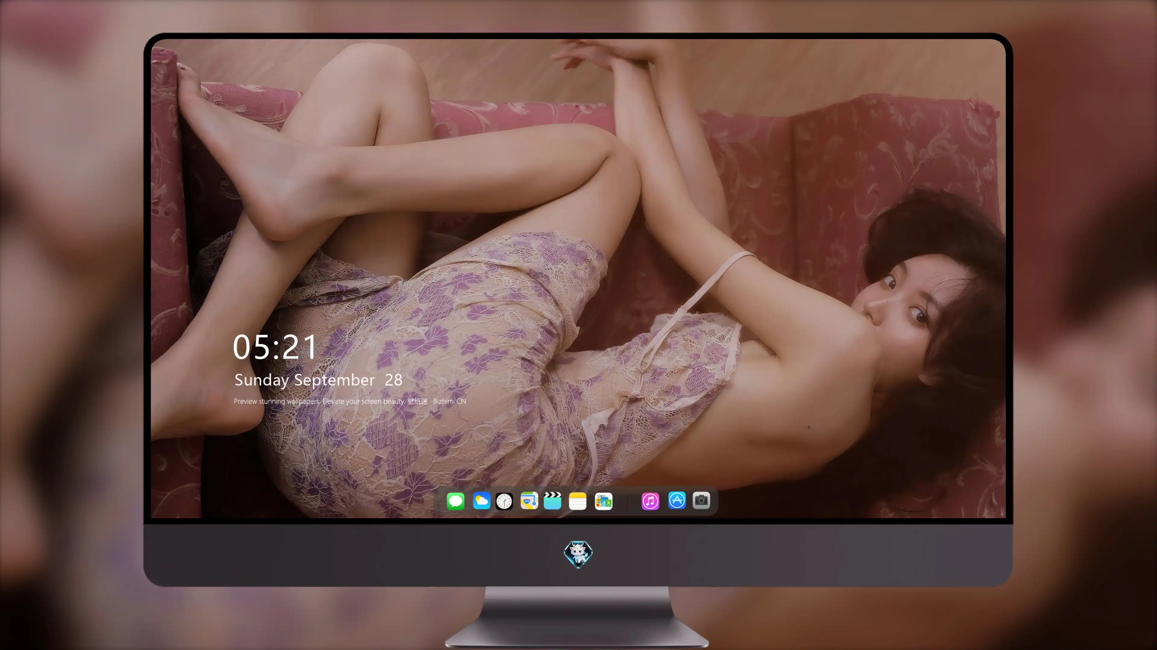Image resolution: width=1157 pixels, height=650 pixels.
Task: Open the photo collage app icon
Action: [x=603, y=501]
